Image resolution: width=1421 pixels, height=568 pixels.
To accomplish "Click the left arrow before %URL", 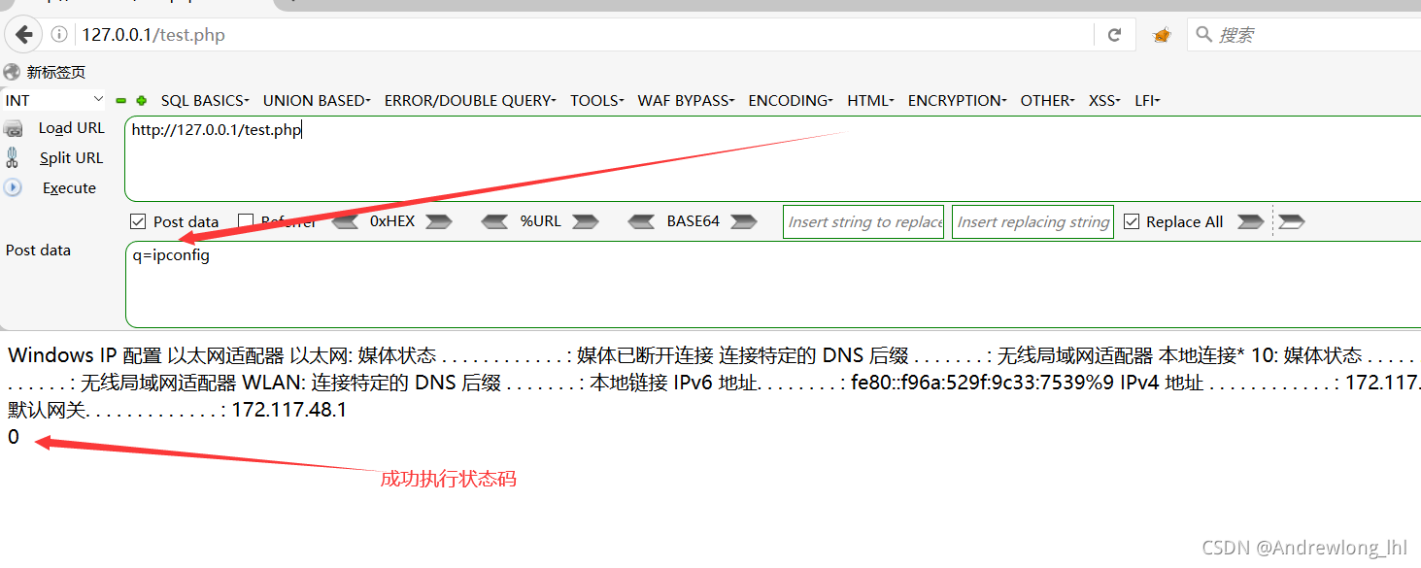I will pyautogui.click(x=494, y=221).
